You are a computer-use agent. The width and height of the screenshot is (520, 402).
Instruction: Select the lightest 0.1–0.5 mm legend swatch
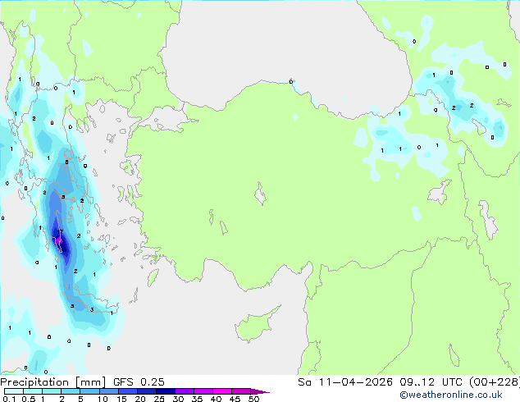coord(14,391)
